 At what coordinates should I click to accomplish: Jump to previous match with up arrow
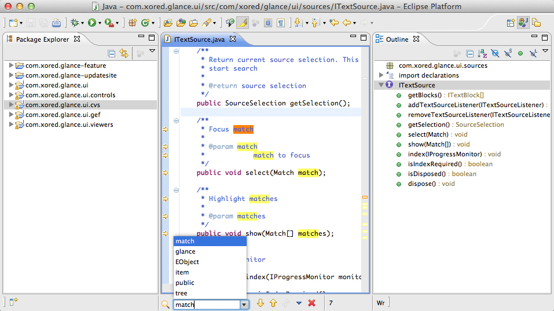point(273,303)
